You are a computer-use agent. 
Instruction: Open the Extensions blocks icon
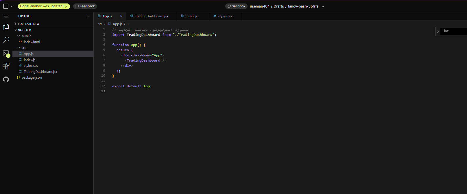point(6,66)
